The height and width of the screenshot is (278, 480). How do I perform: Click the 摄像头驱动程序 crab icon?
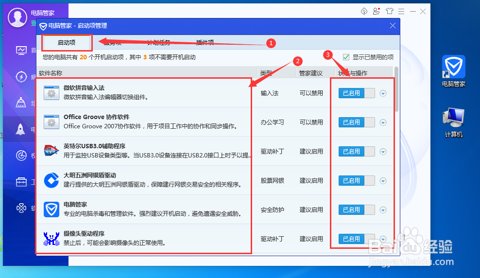point(51,239)
